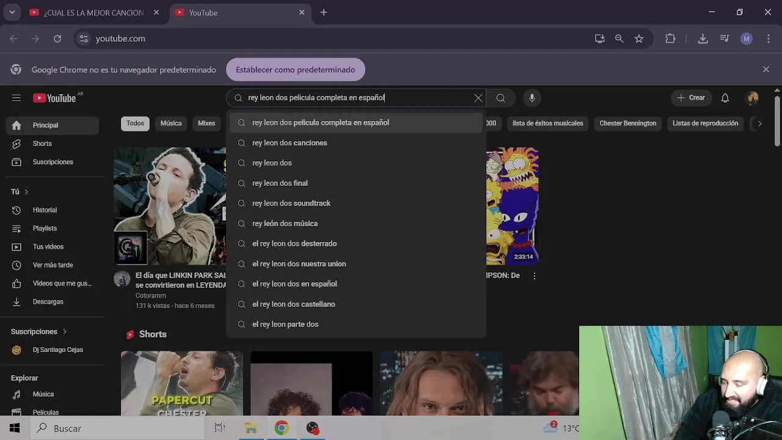Choose suggestion rey leon dos final
782x440 pixels.
(x=356, y=183)
